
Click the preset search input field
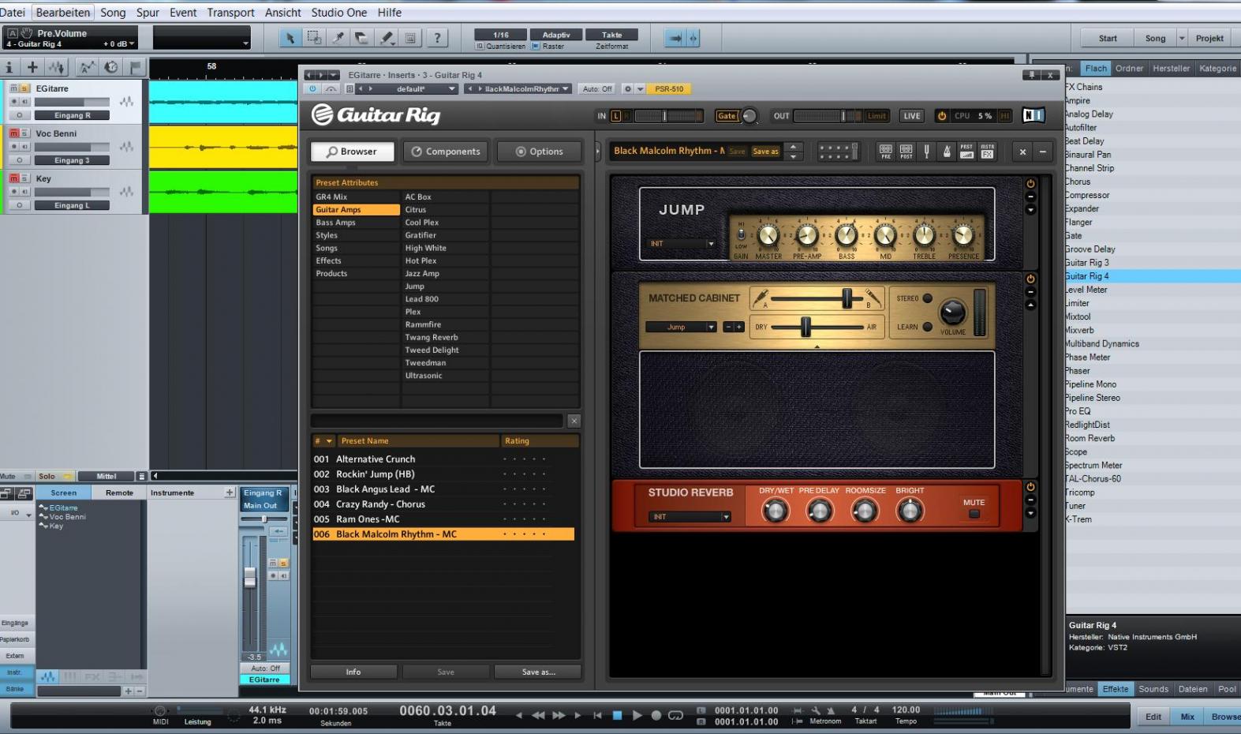(x=437, y=421)
